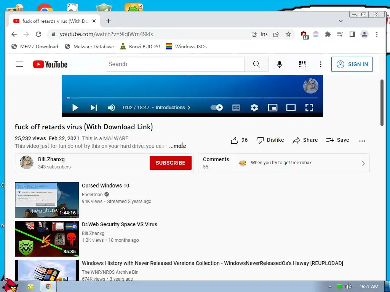Click Bill.Zhanxg channel avatar image
The image size is (390, 292).
click(27, 163)
